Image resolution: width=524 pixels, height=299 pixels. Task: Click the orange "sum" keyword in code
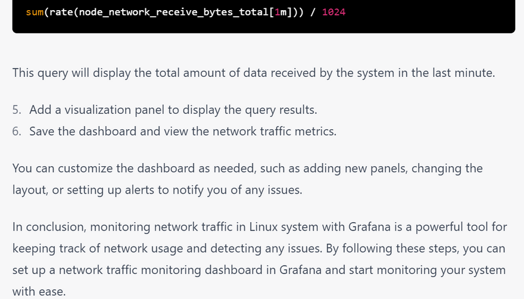pos(33,12)
